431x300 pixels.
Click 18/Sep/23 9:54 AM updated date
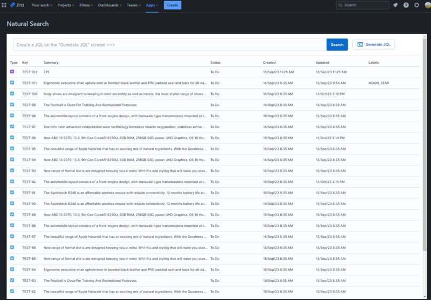(x=330, y=83)
